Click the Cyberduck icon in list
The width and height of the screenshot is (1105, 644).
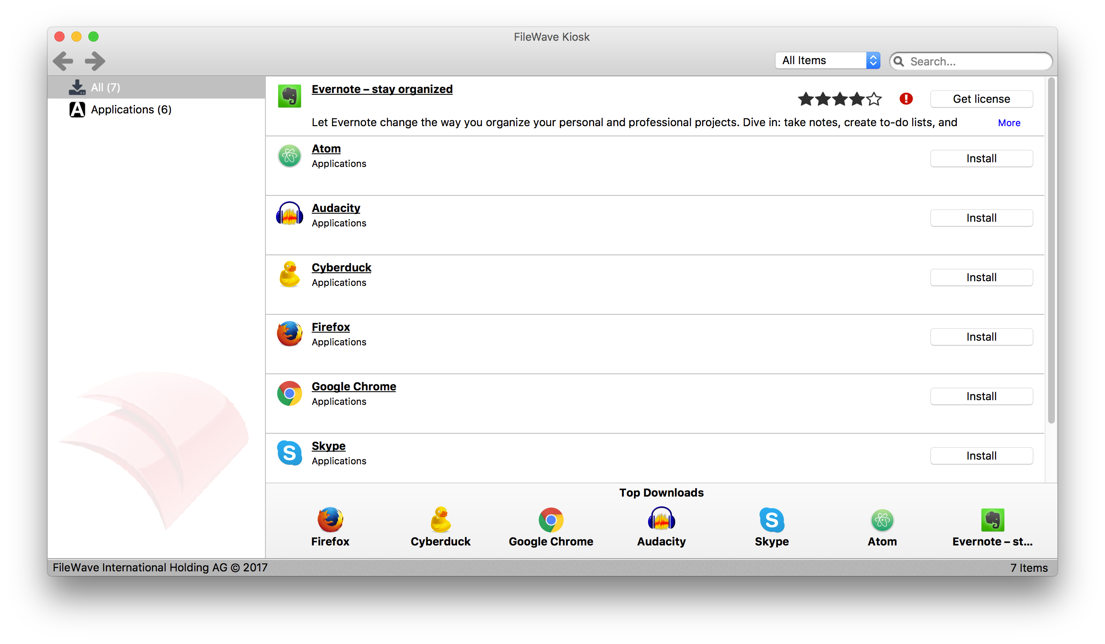pos(289,274)
